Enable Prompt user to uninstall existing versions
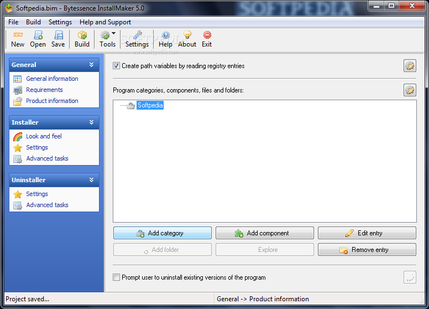This screenshot has height=309, width=429. tap(116, 277)
